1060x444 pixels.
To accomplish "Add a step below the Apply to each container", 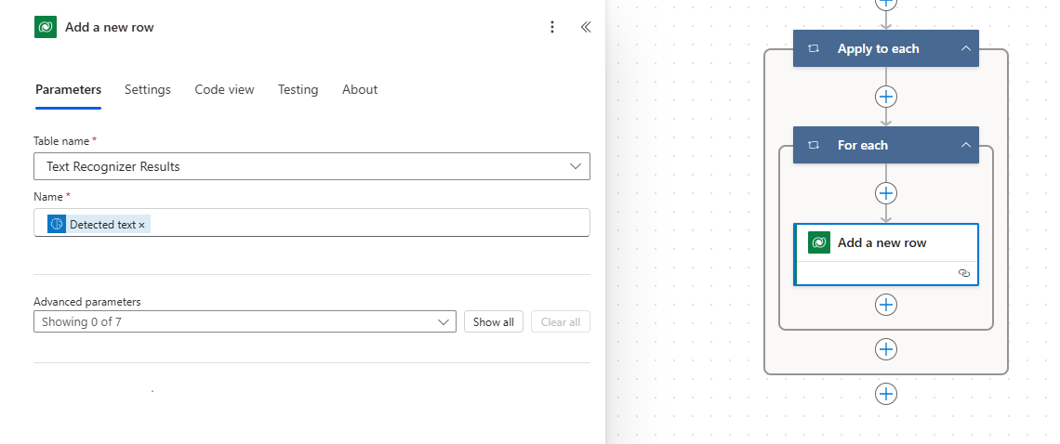I will point(885,393).
